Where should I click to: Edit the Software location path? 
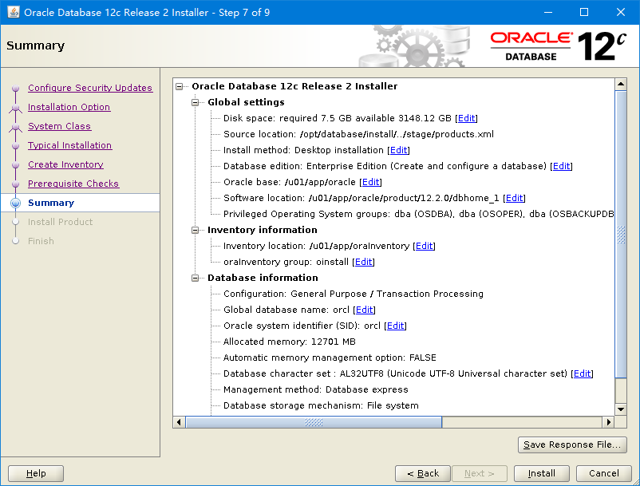tap(514, 198)
